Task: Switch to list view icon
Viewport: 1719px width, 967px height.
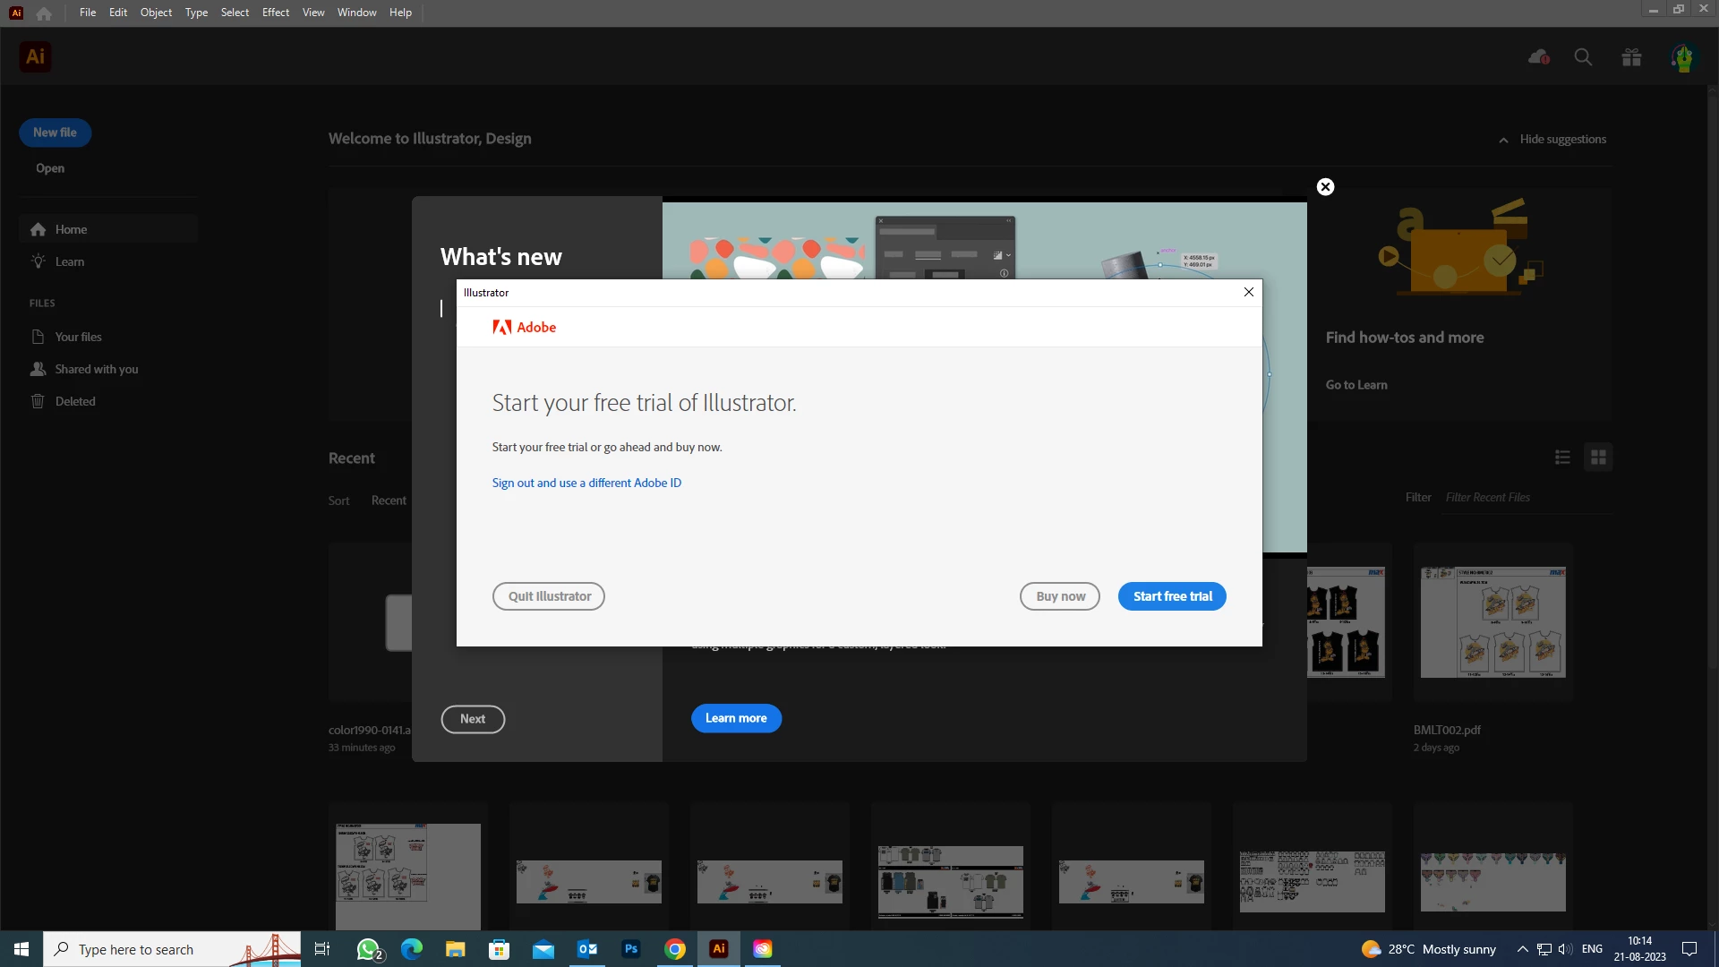Action: point(1562,458)
